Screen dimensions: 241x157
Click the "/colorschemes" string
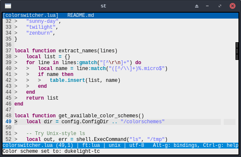[x=142, y=122]
